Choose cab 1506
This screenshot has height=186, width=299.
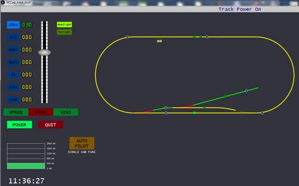click(x=13, y=100)
